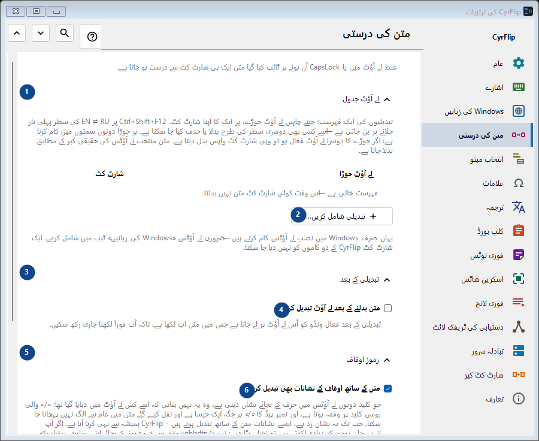
Task: Maximize the CyrFlip settings window
Action: 36,11
